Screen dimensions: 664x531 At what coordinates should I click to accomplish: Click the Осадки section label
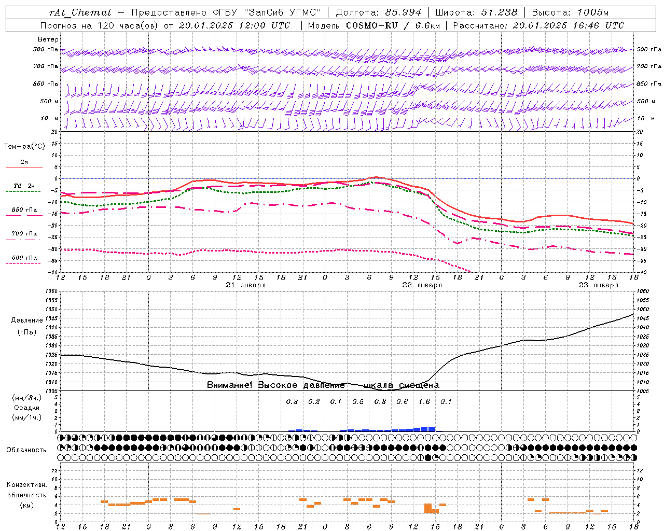pos(27,408)
